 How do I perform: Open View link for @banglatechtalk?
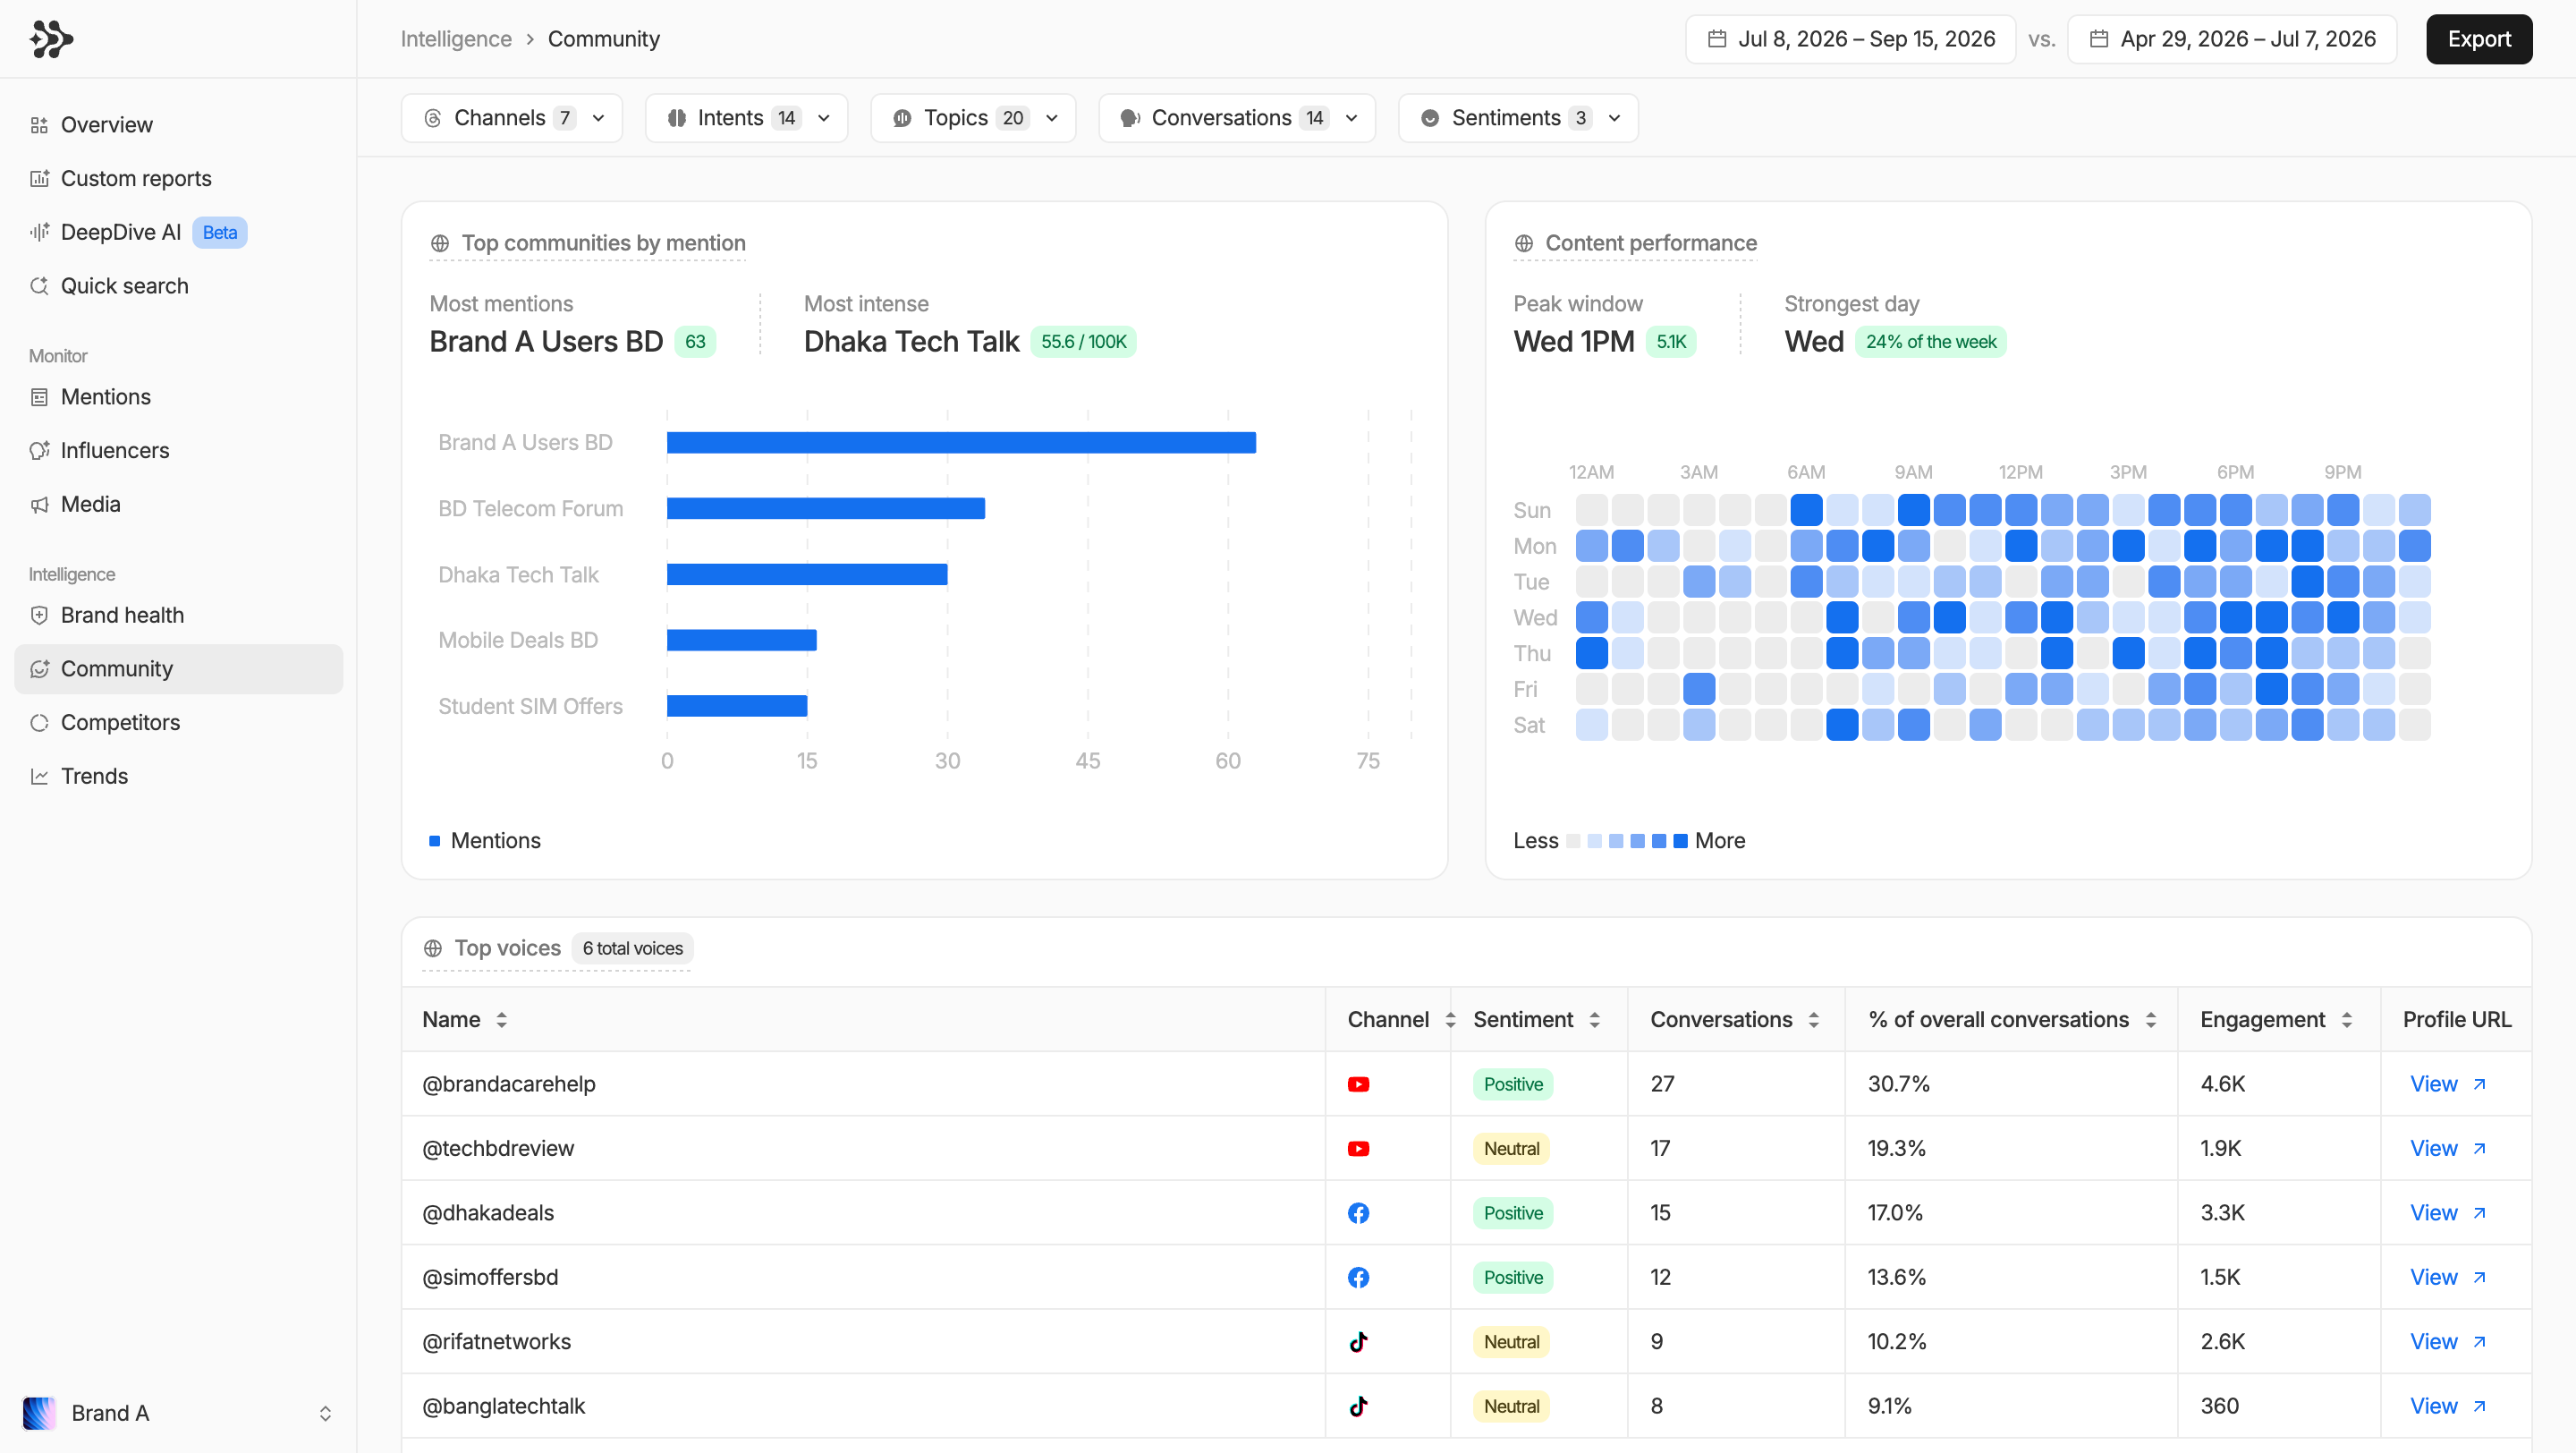[x=2447, y=1406]
